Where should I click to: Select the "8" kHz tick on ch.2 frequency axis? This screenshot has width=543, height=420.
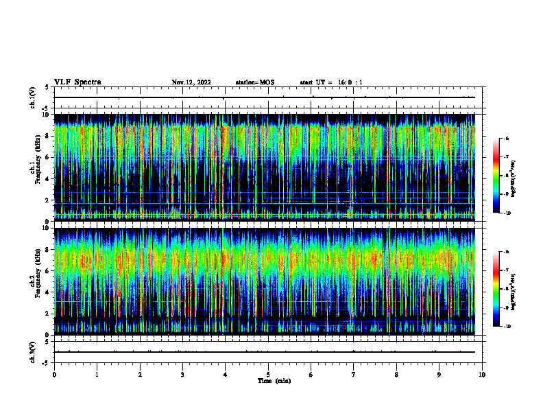pyautogui.click(x=48, y=250)
